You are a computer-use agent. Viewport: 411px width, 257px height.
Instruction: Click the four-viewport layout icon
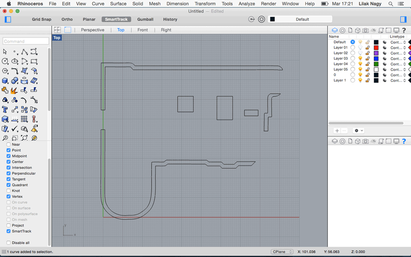tap(58, 30)
